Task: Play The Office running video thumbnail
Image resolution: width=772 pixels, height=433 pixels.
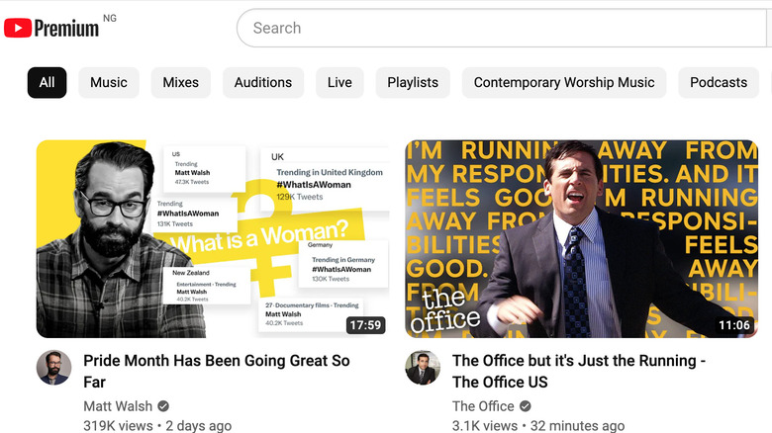Action: (581, 238)
